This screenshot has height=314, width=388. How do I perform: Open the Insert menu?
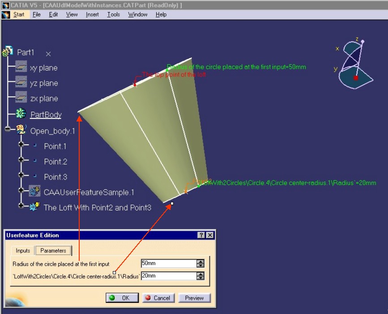[x=92, y=15]
